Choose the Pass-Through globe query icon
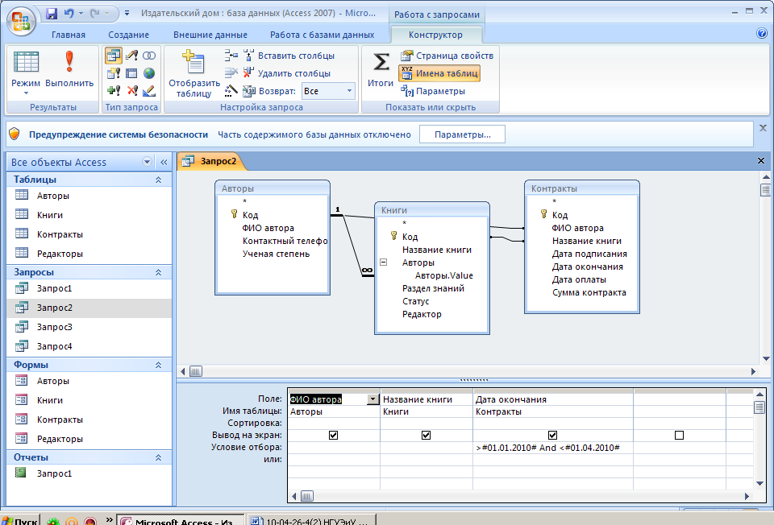774x525 pixels. [149, 73]
